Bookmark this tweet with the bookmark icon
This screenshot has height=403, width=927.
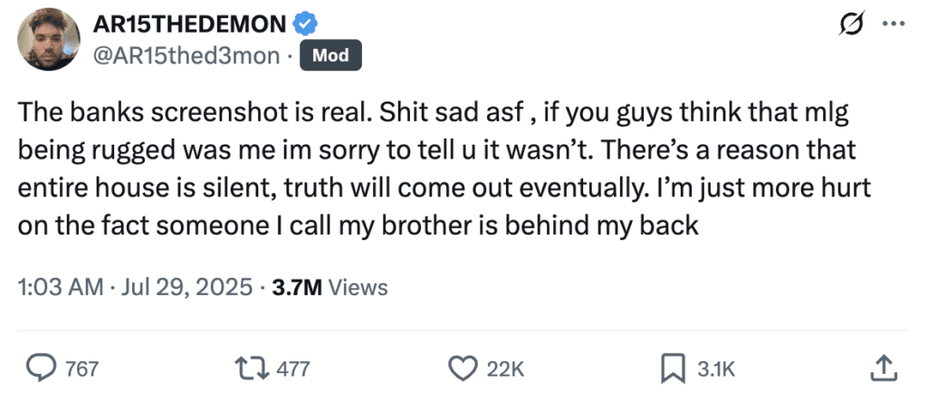tap(670, 368)
